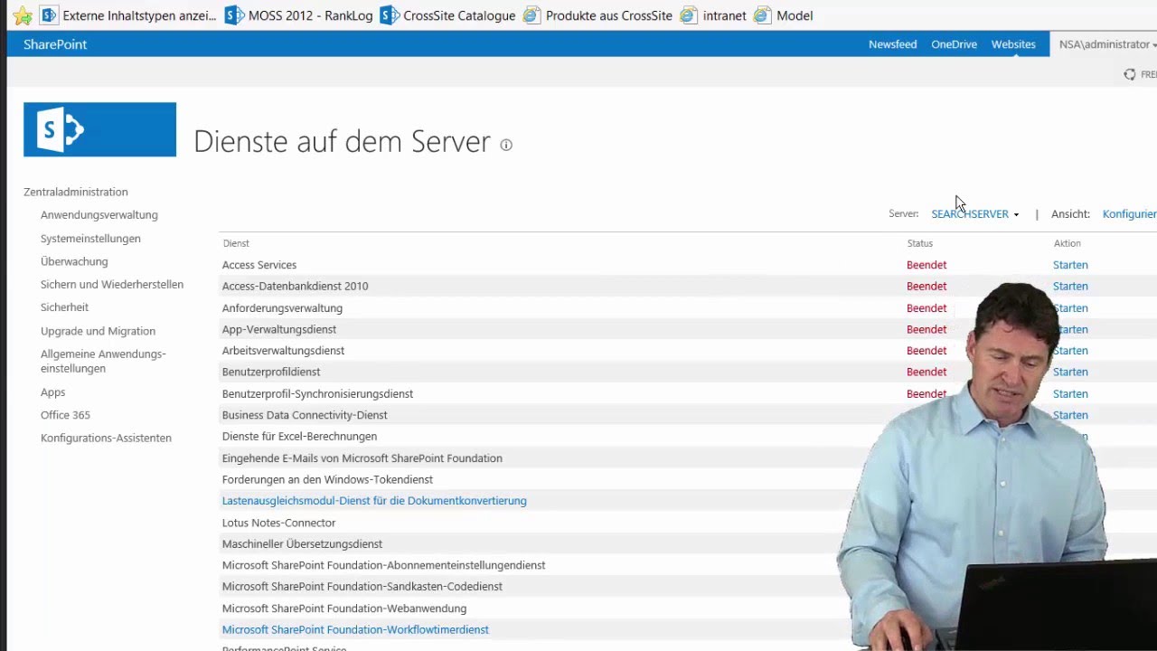Click Beendet status of Benutzerprofildienst
The height and width of the screenshot is (651, 1157).
[x=927, y=372]
